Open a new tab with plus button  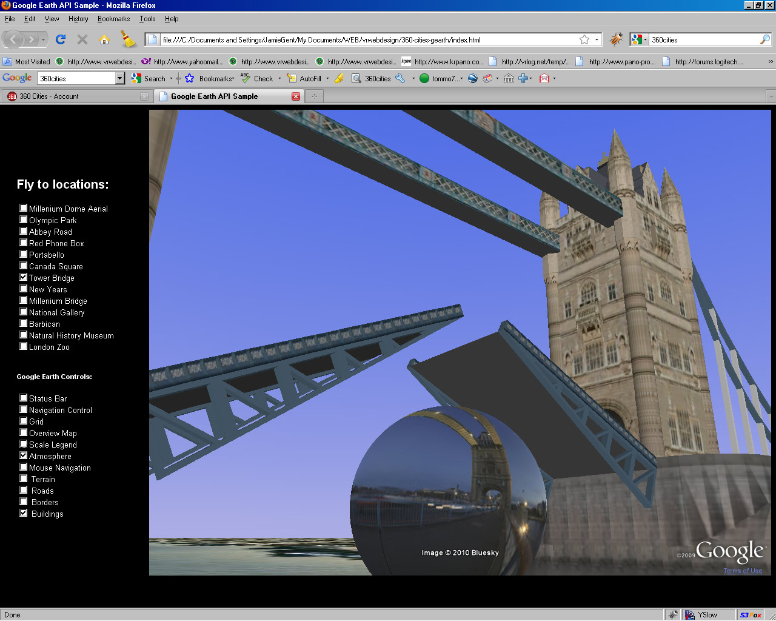coord(314,96)
